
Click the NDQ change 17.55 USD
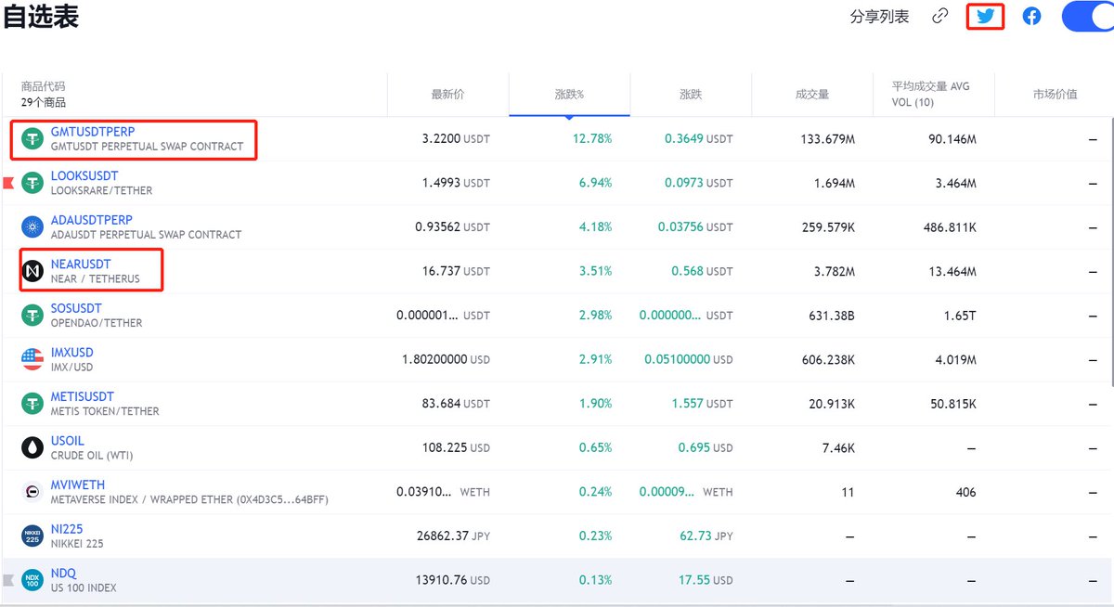tap(706, 580)
